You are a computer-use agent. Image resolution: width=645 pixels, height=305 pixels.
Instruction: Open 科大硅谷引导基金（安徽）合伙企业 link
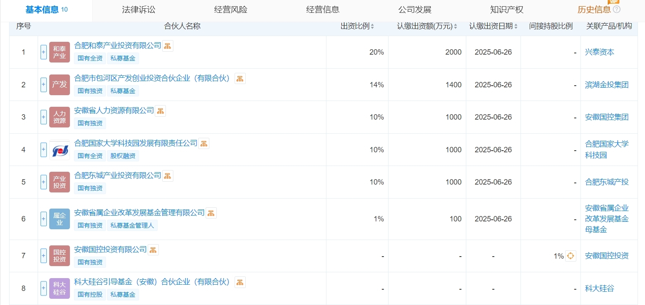click(153, 282)
